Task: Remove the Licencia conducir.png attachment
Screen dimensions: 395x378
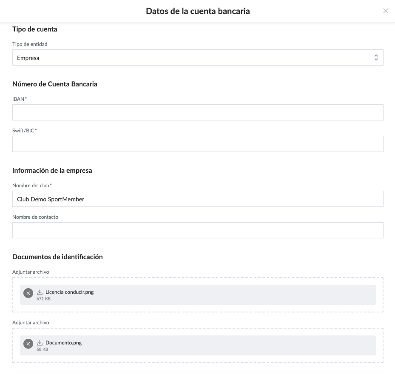Action: pos(28,293)
